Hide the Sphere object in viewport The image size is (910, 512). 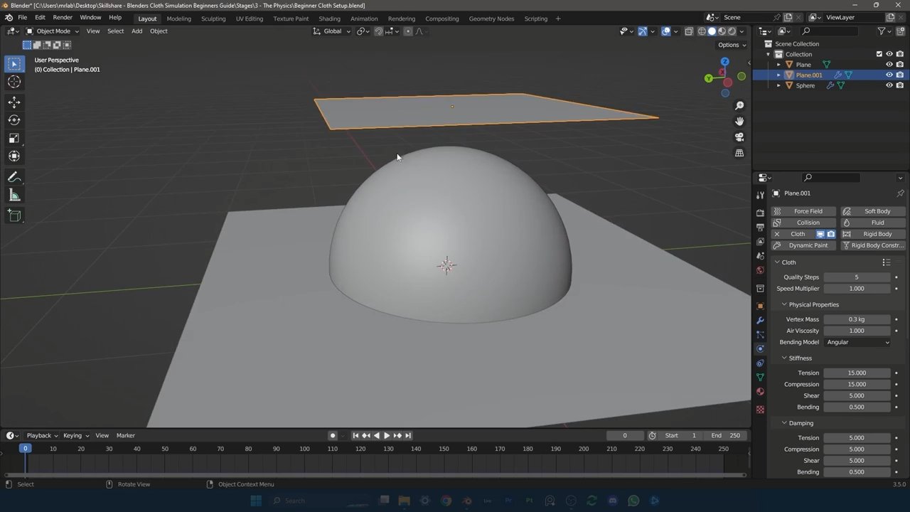point(889,85)
